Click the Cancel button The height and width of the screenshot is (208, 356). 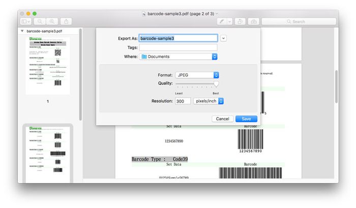click(222, 118)
